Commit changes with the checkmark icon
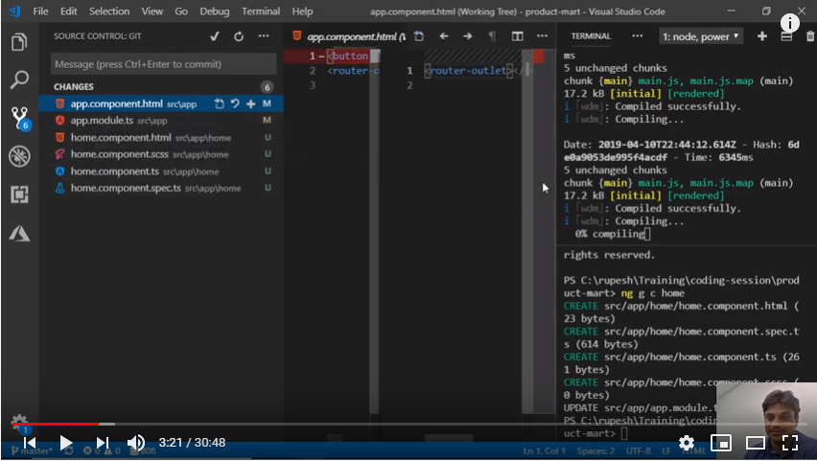The height and width of the screenshot is (461, 817). tap(214, 36)
